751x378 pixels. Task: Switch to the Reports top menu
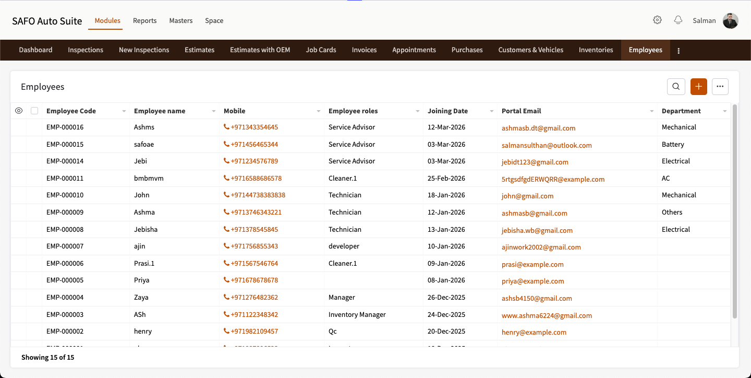tap(144, 21)
